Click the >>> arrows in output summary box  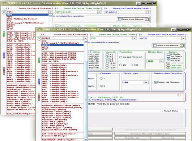(x=179, y=95)
